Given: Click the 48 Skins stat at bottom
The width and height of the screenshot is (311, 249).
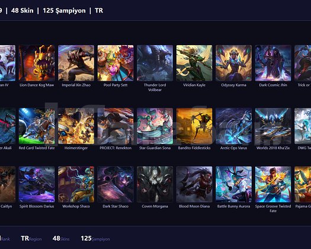Looking at the screenshot, I should click(61, 238).
